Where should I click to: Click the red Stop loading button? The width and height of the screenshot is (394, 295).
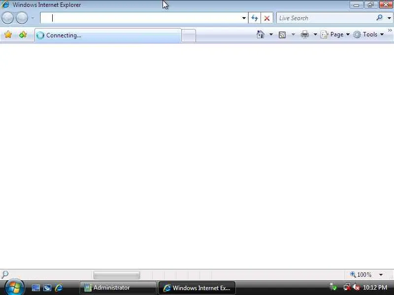pyautogui.click(x=267, y=18)
